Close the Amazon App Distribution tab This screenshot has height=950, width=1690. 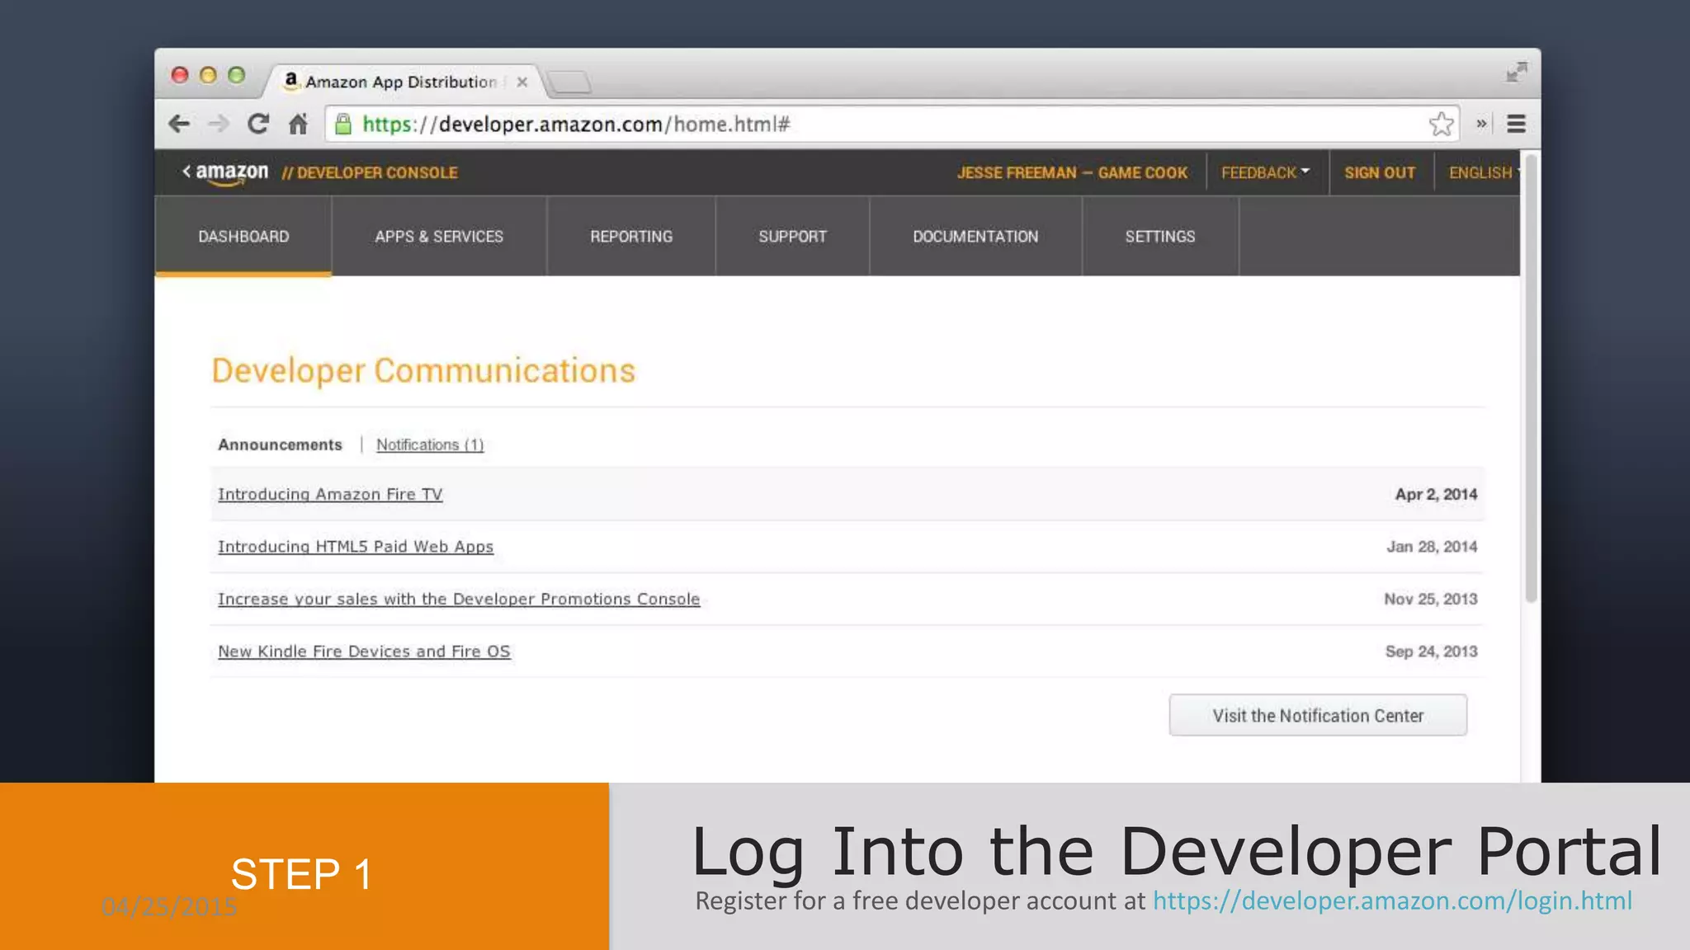click(x=522, y=82)
